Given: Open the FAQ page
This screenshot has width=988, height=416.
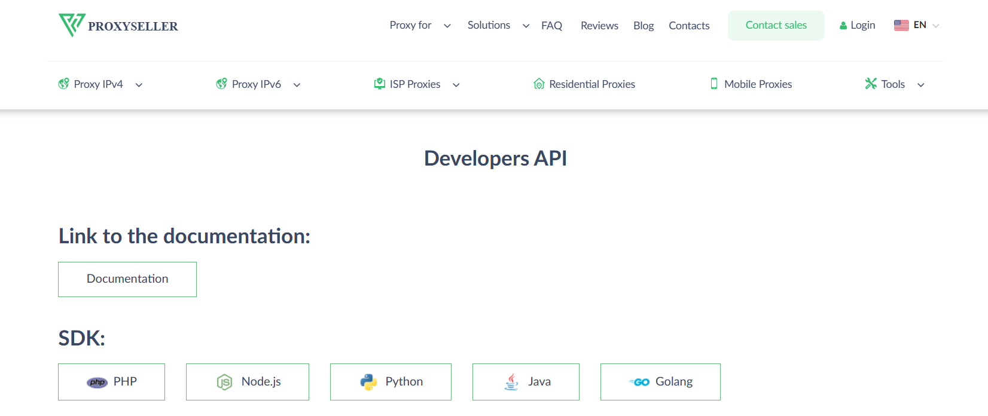Looking at the screenshot, I should pos(552,26).
